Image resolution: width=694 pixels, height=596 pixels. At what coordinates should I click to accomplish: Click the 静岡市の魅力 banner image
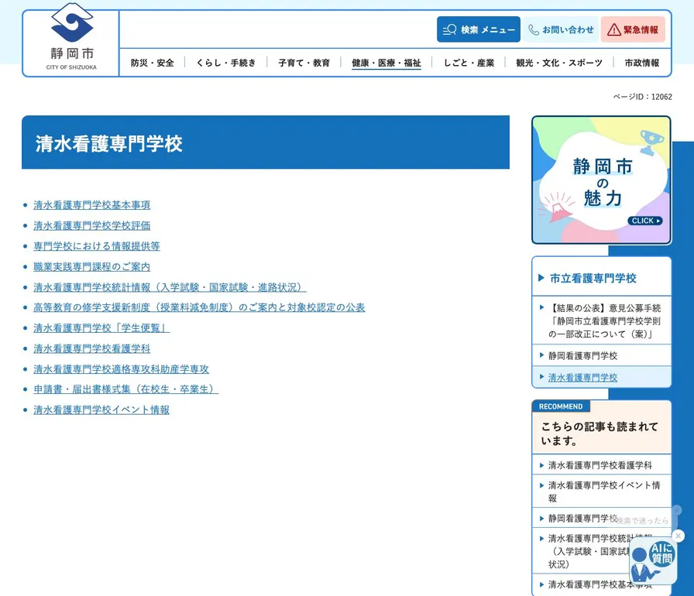tap(602, 180)
